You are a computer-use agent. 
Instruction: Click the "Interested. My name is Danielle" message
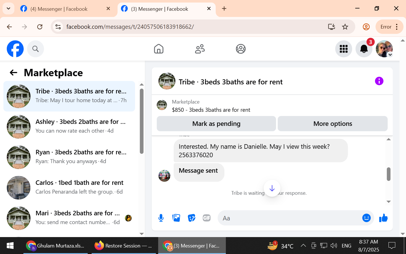click(261, 151)
